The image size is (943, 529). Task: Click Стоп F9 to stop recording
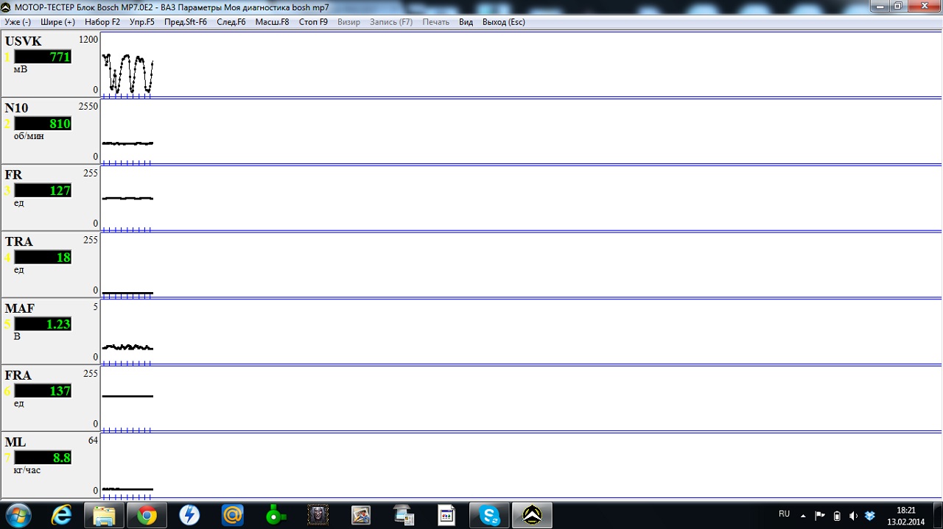tap(313, 22)
